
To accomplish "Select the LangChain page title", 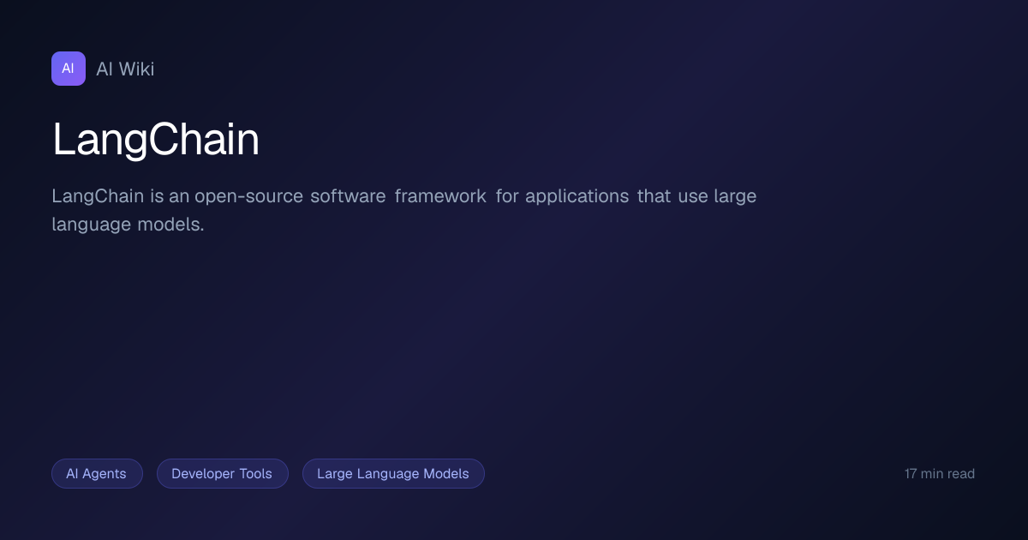I will (156, 140).
